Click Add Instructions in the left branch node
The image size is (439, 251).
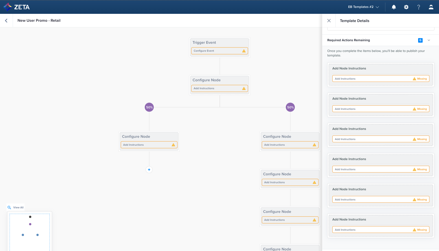(x=133, y=145)
